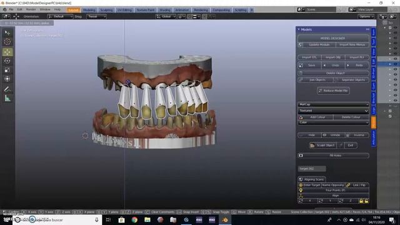The image size is (400, 225).
Task: Click the Enter Target crosshair icon
Action: tap(301, 185)
